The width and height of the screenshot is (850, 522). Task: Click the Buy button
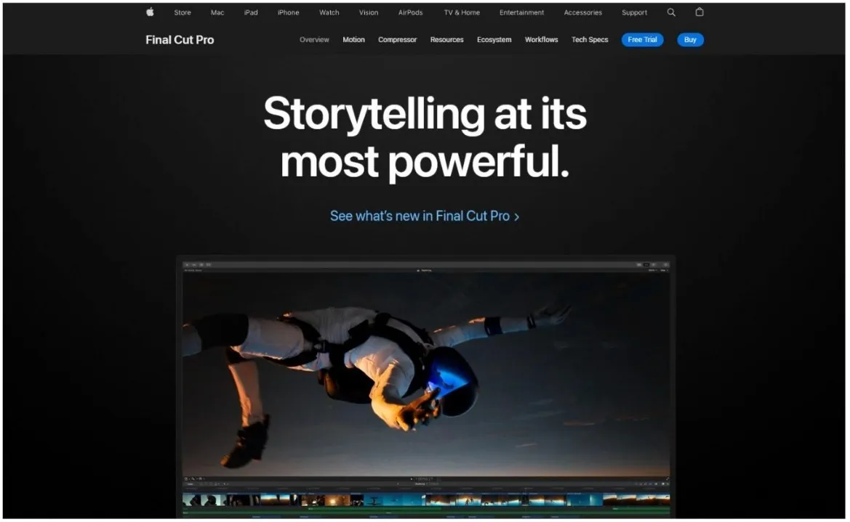689,40
